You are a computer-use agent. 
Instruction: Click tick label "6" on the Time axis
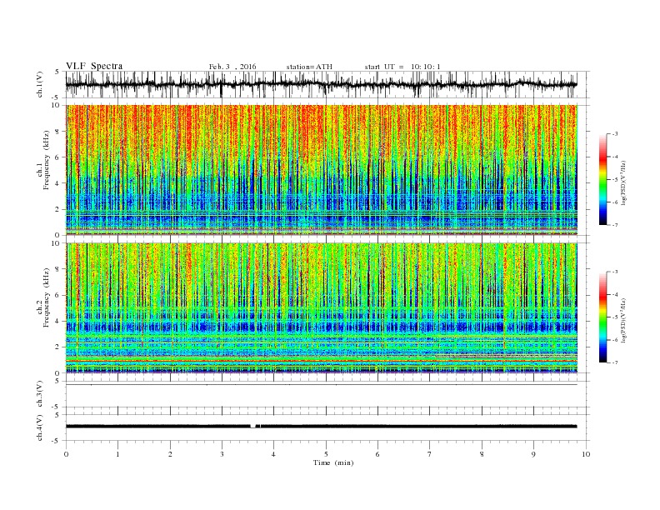pyautogui.click(x=377, y=454)
